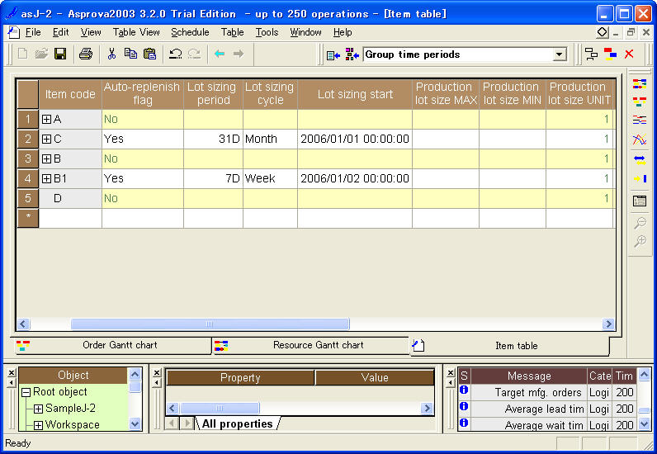
Task: Click the Cut scissors icon
Action: coord(111,54)
